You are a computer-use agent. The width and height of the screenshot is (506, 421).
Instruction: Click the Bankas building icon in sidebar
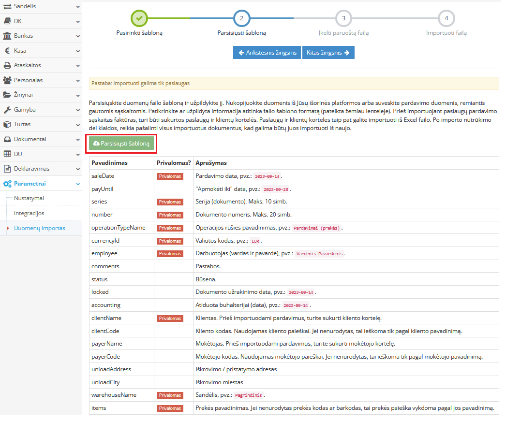(x=7, y=36)
